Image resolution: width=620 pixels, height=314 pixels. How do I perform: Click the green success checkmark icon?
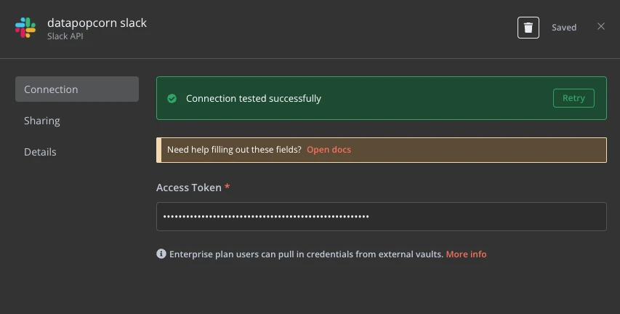point(172,98)
